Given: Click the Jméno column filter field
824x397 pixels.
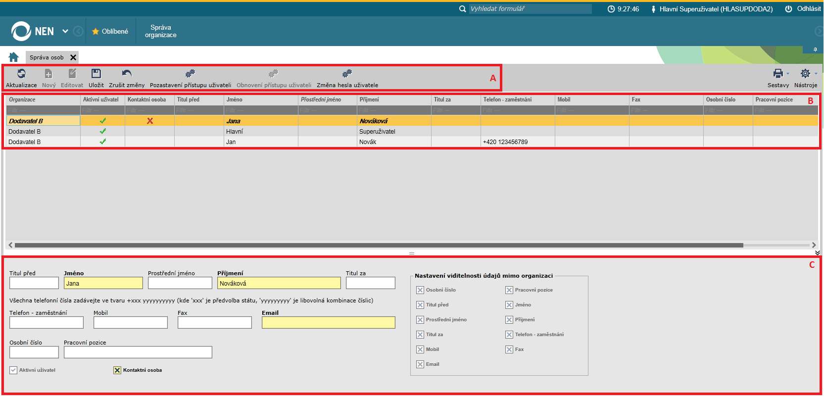Looking at the screenshot, I should pyautogui.click(x=261, y=110).
